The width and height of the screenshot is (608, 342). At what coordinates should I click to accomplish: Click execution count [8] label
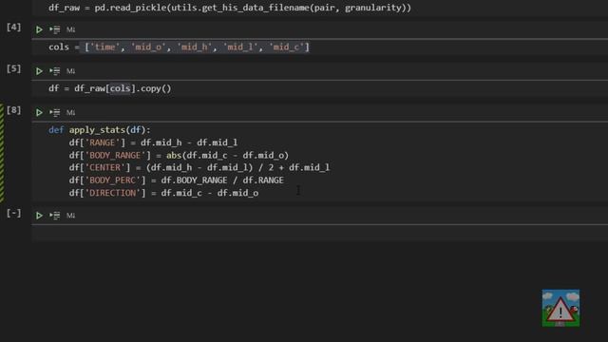click(13, 110)
